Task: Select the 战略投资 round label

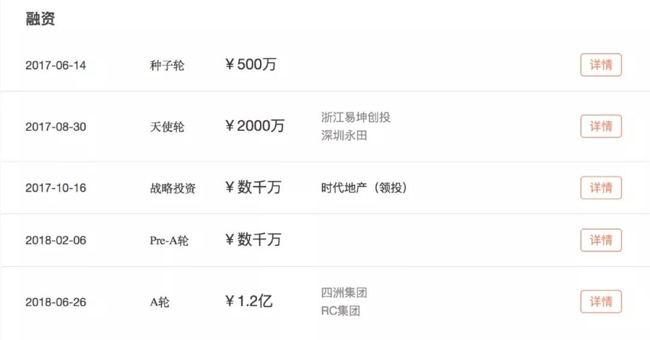Action: pos(173,188)
